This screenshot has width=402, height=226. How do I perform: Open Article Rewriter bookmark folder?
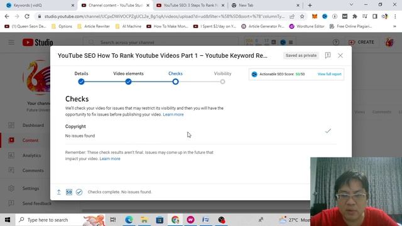point(94,26)
